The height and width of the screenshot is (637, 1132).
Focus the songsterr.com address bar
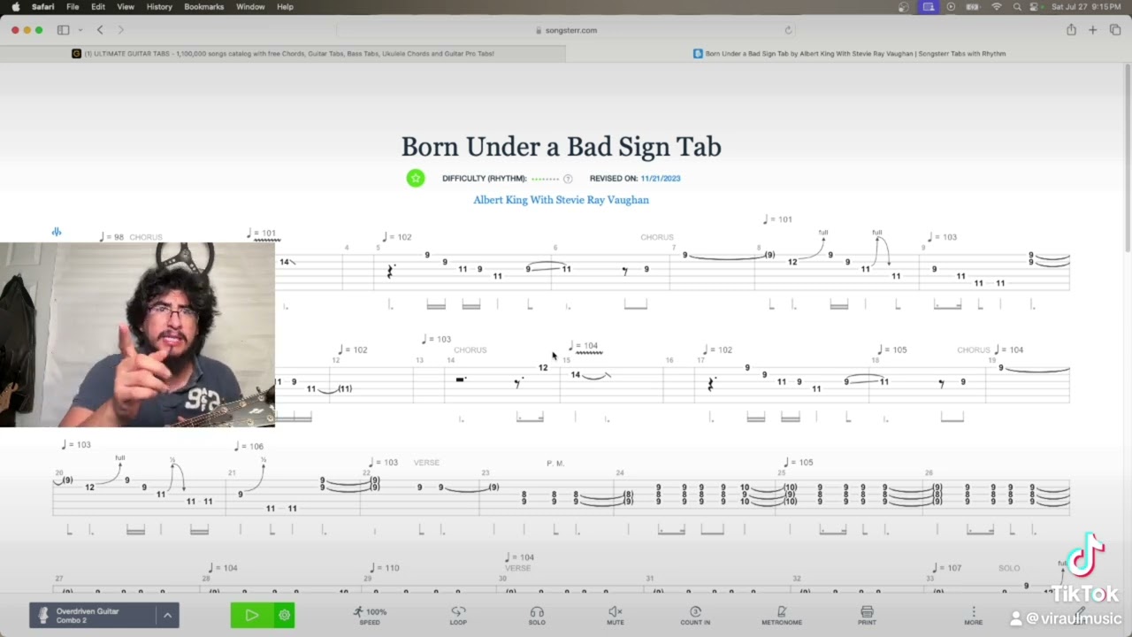click(x=566, y=30)
